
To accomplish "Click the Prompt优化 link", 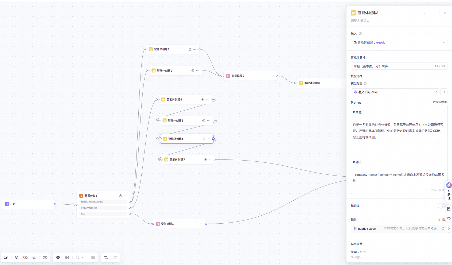I will click(440, 102).
